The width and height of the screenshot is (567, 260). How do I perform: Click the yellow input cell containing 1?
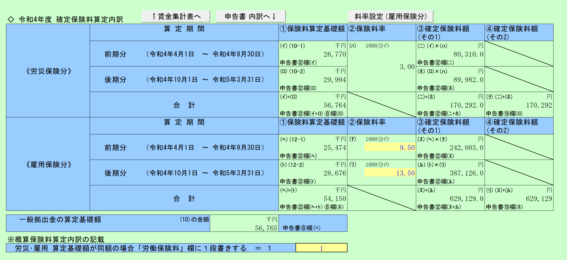tap(321, 248)
